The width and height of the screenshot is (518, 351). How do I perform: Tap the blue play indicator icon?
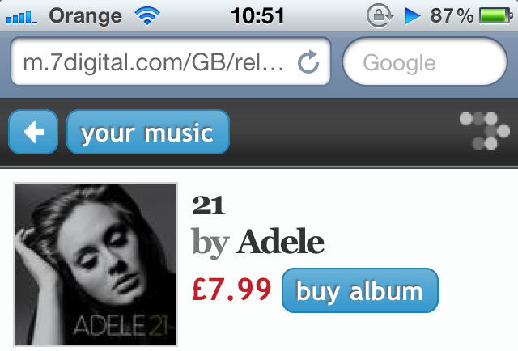[413, 16]
